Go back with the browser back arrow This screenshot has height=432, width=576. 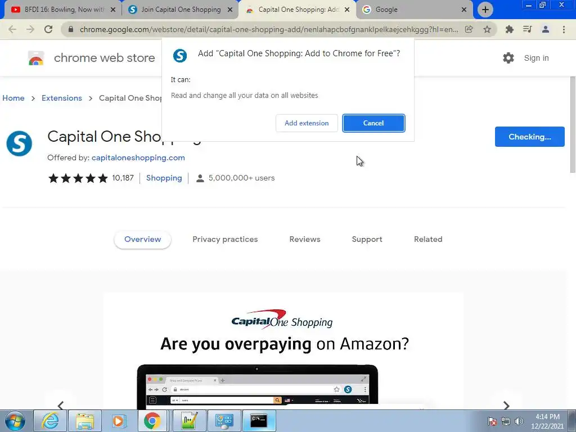tap(12, 29)
